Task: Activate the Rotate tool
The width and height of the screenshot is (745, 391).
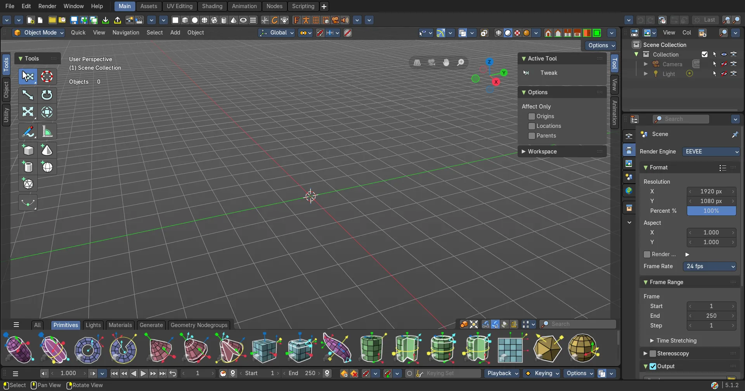Action: (x=47, y=95)
